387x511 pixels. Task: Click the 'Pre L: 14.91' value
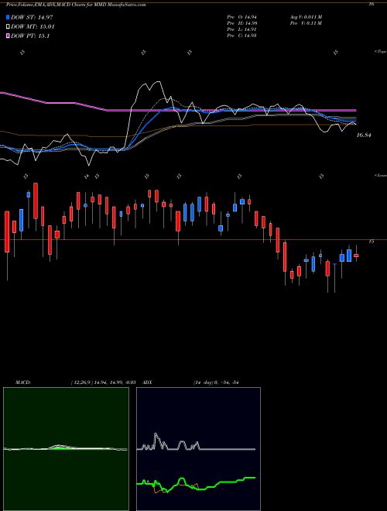(242, 29)
